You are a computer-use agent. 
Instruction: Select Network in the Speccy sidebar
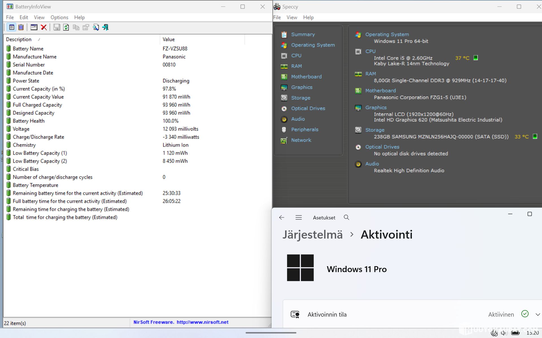[x=301, y=140]
